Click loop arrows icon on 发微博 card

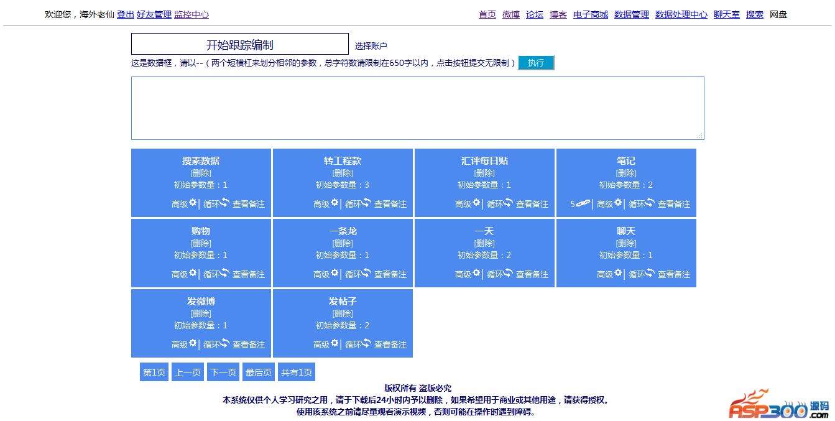click(x=225, y=343)
